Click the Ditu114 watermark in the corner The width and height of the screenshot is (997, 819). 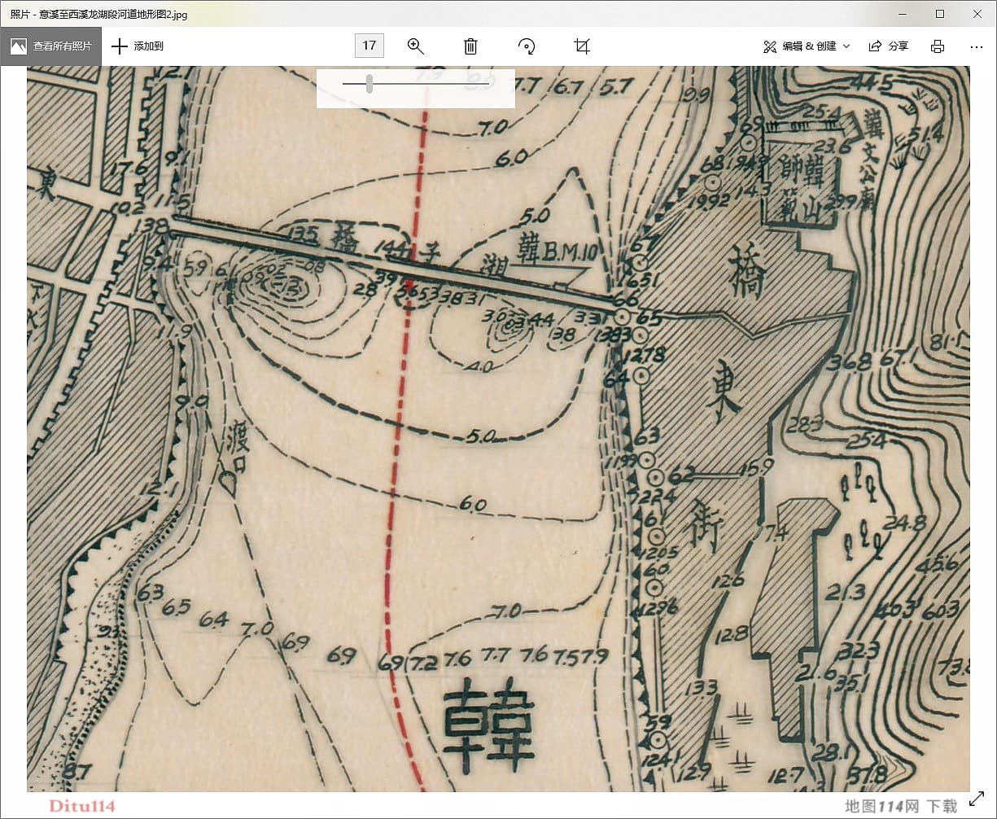[82, 806]
